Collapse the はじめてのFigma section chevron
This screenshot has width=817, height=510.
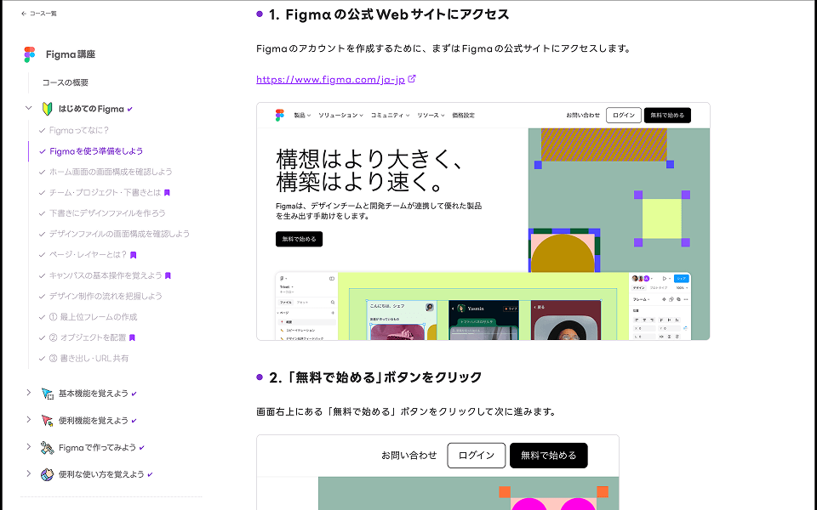pos(28,109)
